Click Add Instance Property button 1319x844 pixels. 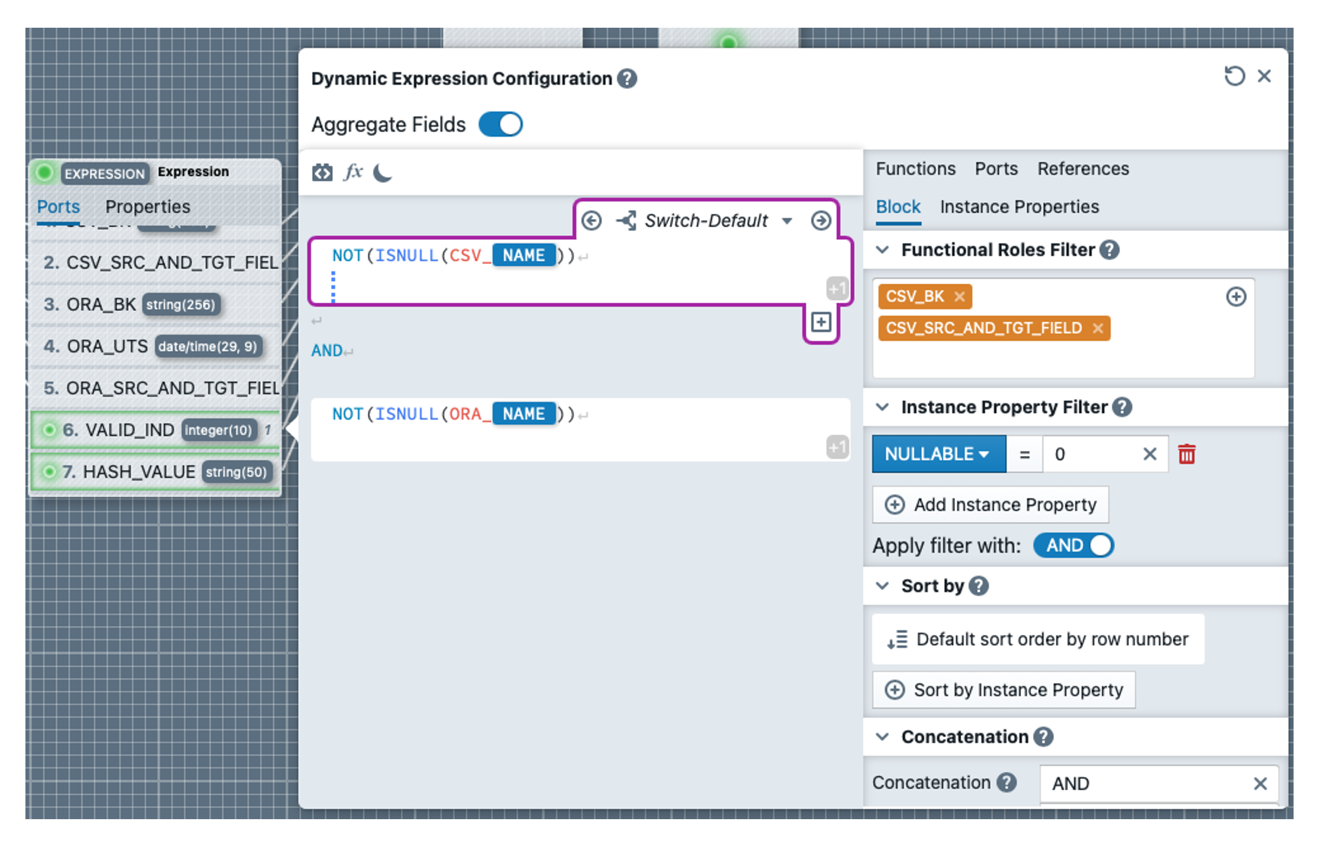point(990,505)
